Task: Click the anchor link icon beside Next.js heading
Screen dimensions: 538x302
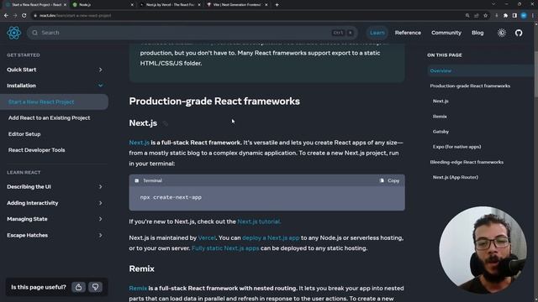Action: tap(166, 123)
